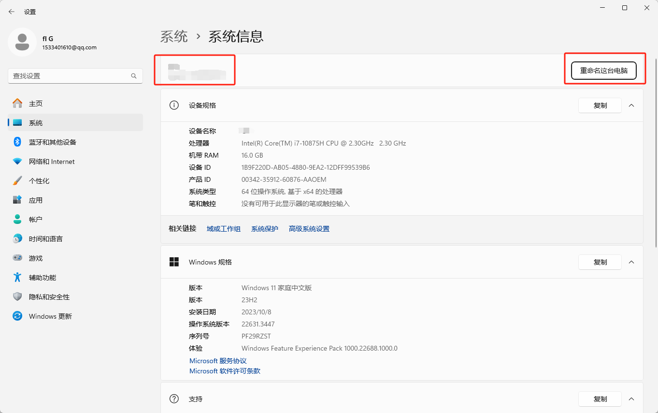The width and height of the screenshot is (658, 413).
Task: Copy Windows specs with 复制 button
Action: (600, 262)
